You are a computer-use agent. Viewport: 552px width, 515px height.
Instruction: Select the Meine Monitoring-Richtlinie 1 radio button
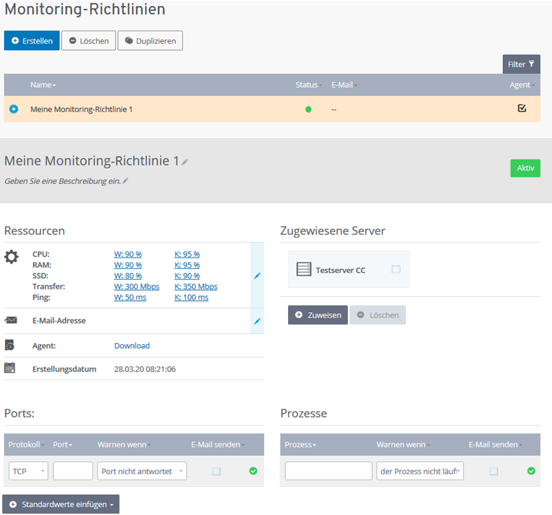(13, 108)
